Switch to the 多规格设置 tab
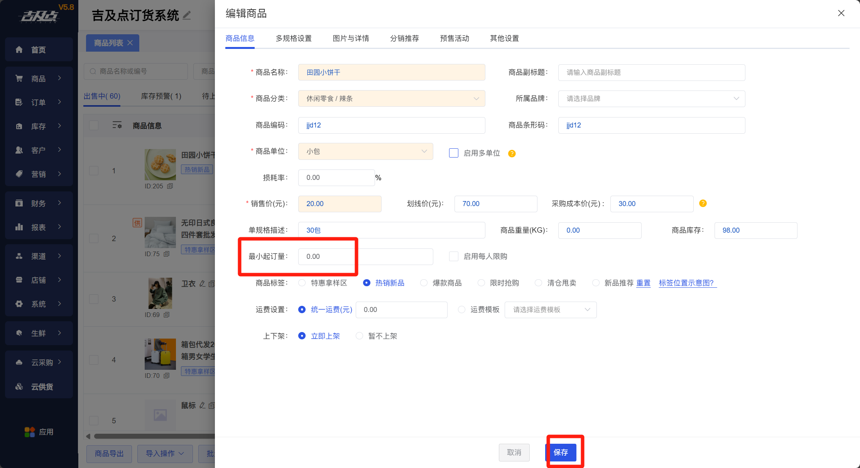This screenshot has width=860, height=468. (x=293, y=39)
